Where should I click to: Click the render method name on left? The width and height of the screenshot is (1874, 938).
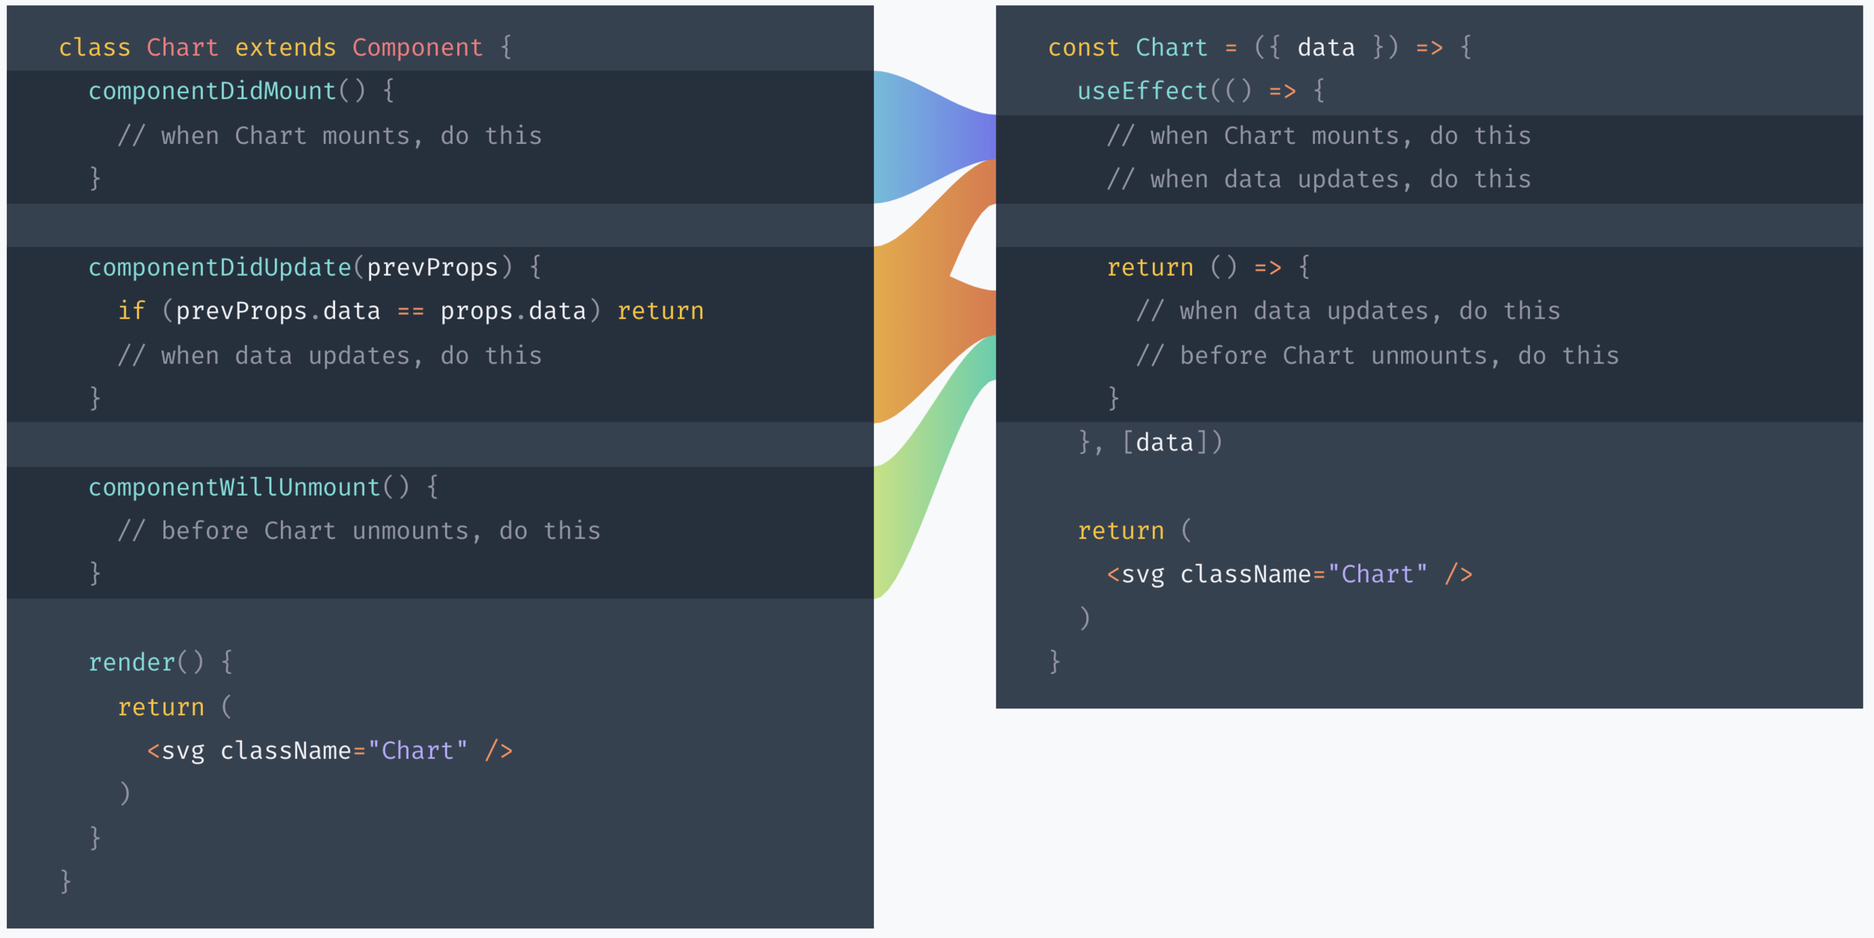(131, 663)
